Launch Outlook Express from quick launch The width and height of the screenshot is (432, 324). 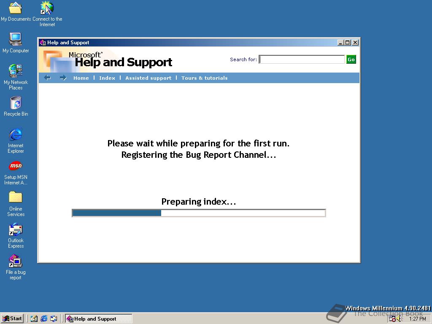[x=54, y=319]
